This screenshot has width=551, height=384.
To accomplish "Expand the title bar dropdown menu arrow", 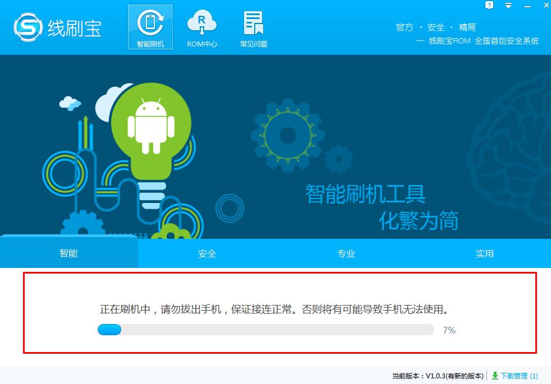I will point(508,6).
